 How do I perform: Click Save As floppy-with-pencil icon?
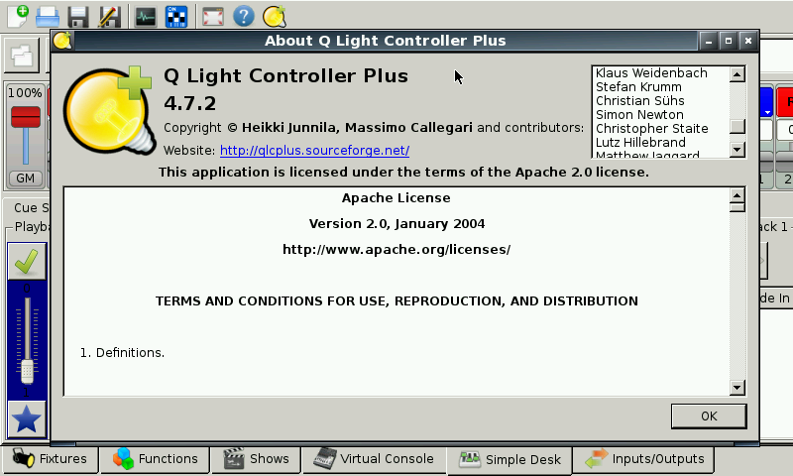(109, 17)
